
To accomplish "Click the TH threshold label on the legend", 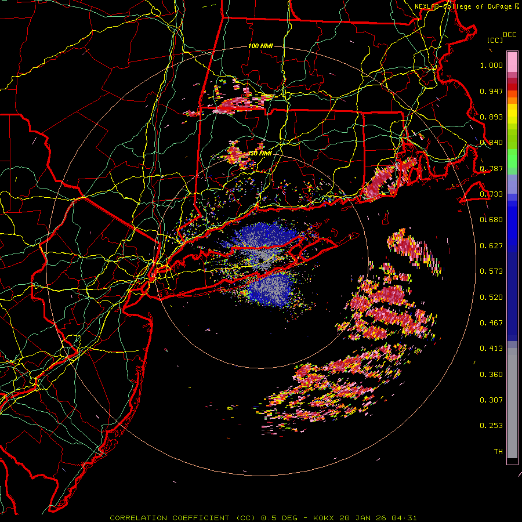I will click(498, 451).
